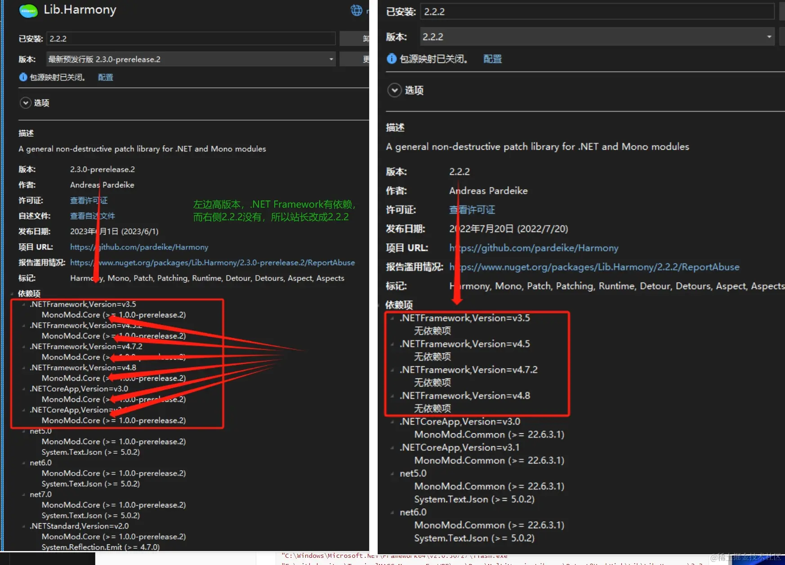The image size is (785, 565).
Task: Click the globe icon beside Lib.Harmony title
Action: [x=356, y=10]
